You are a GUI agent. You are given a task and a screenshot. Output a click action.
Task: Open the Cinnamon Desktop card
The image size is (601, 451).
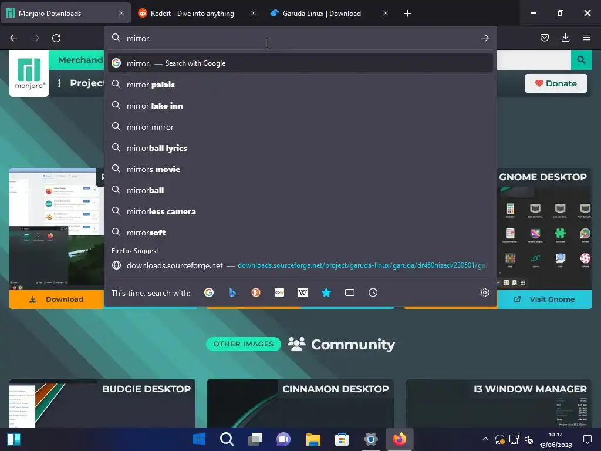pos(300,403)
